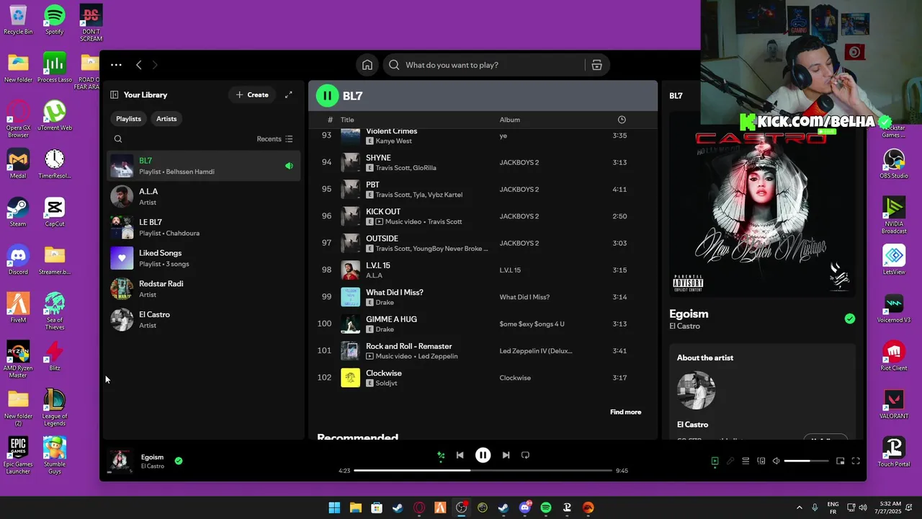This screenshot has height=519, width=922.
Task: Click the Create button in library
Action: click(x=252, y=94)
